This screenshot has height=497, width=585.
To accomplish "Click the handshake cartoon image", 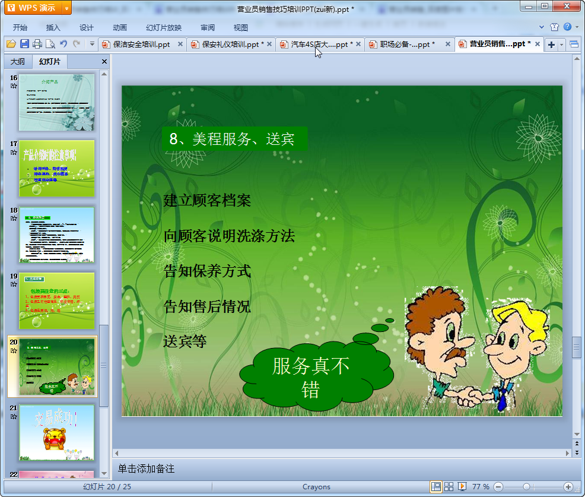I will tap(477, 349).
